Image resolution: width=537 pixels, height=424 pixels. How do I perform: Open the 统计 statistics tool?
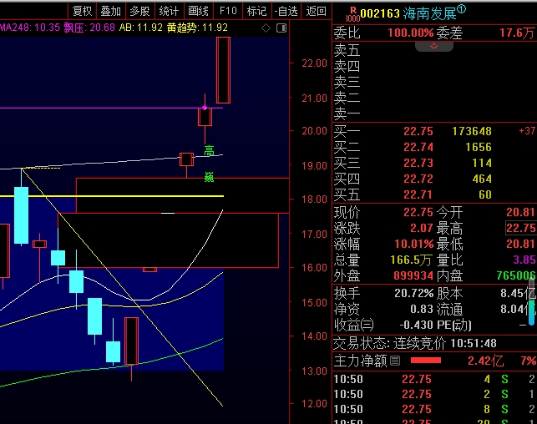tap(169, 11)
